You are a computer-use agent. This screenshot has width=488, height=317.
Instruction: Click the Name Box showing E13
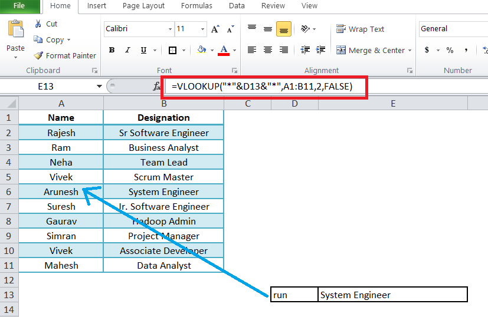coord(47,87)
